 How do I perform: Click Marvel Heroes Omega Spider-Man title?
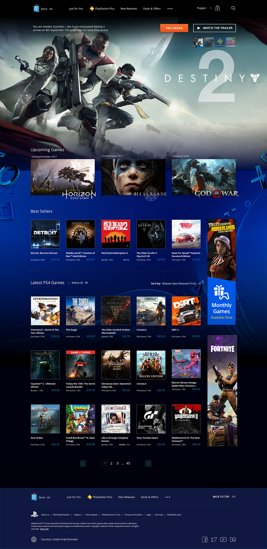click(x=185, y=384)
